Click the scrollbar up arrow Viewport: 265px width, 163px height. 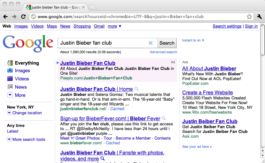coord(262,150)
